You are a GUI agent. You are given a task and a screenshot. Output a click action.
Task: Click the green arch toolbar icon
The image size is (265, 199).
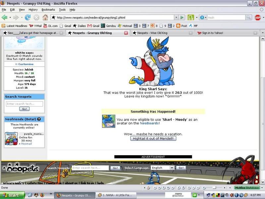tap(191, 18)
